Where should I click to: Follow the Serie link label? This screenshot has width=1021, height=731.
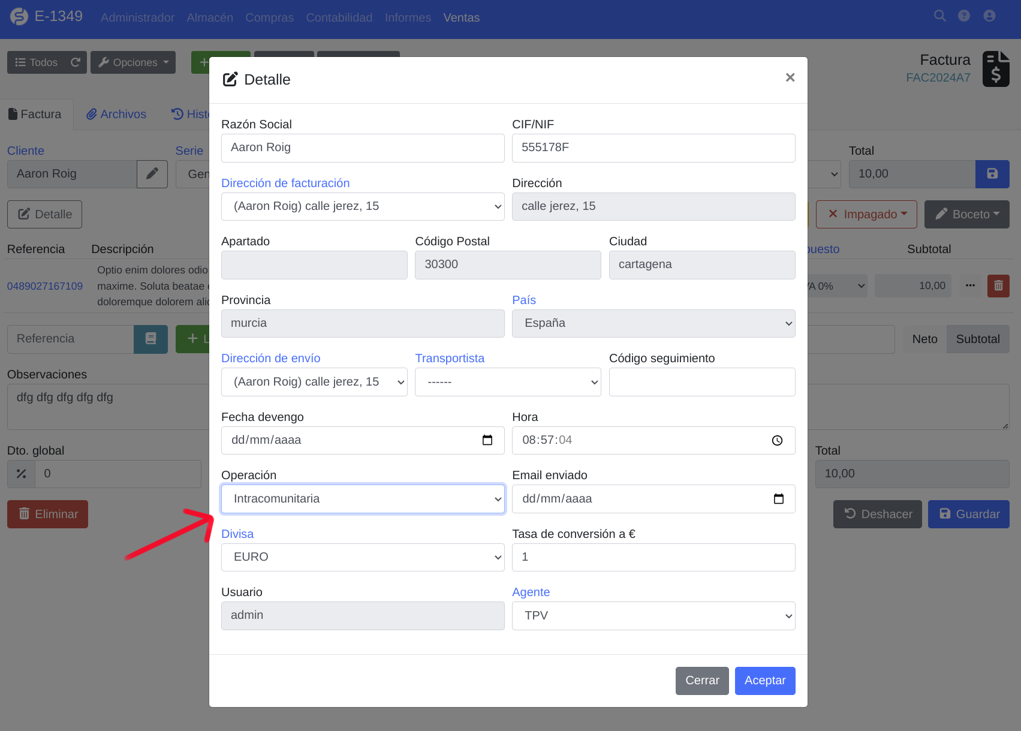[189, 151]
